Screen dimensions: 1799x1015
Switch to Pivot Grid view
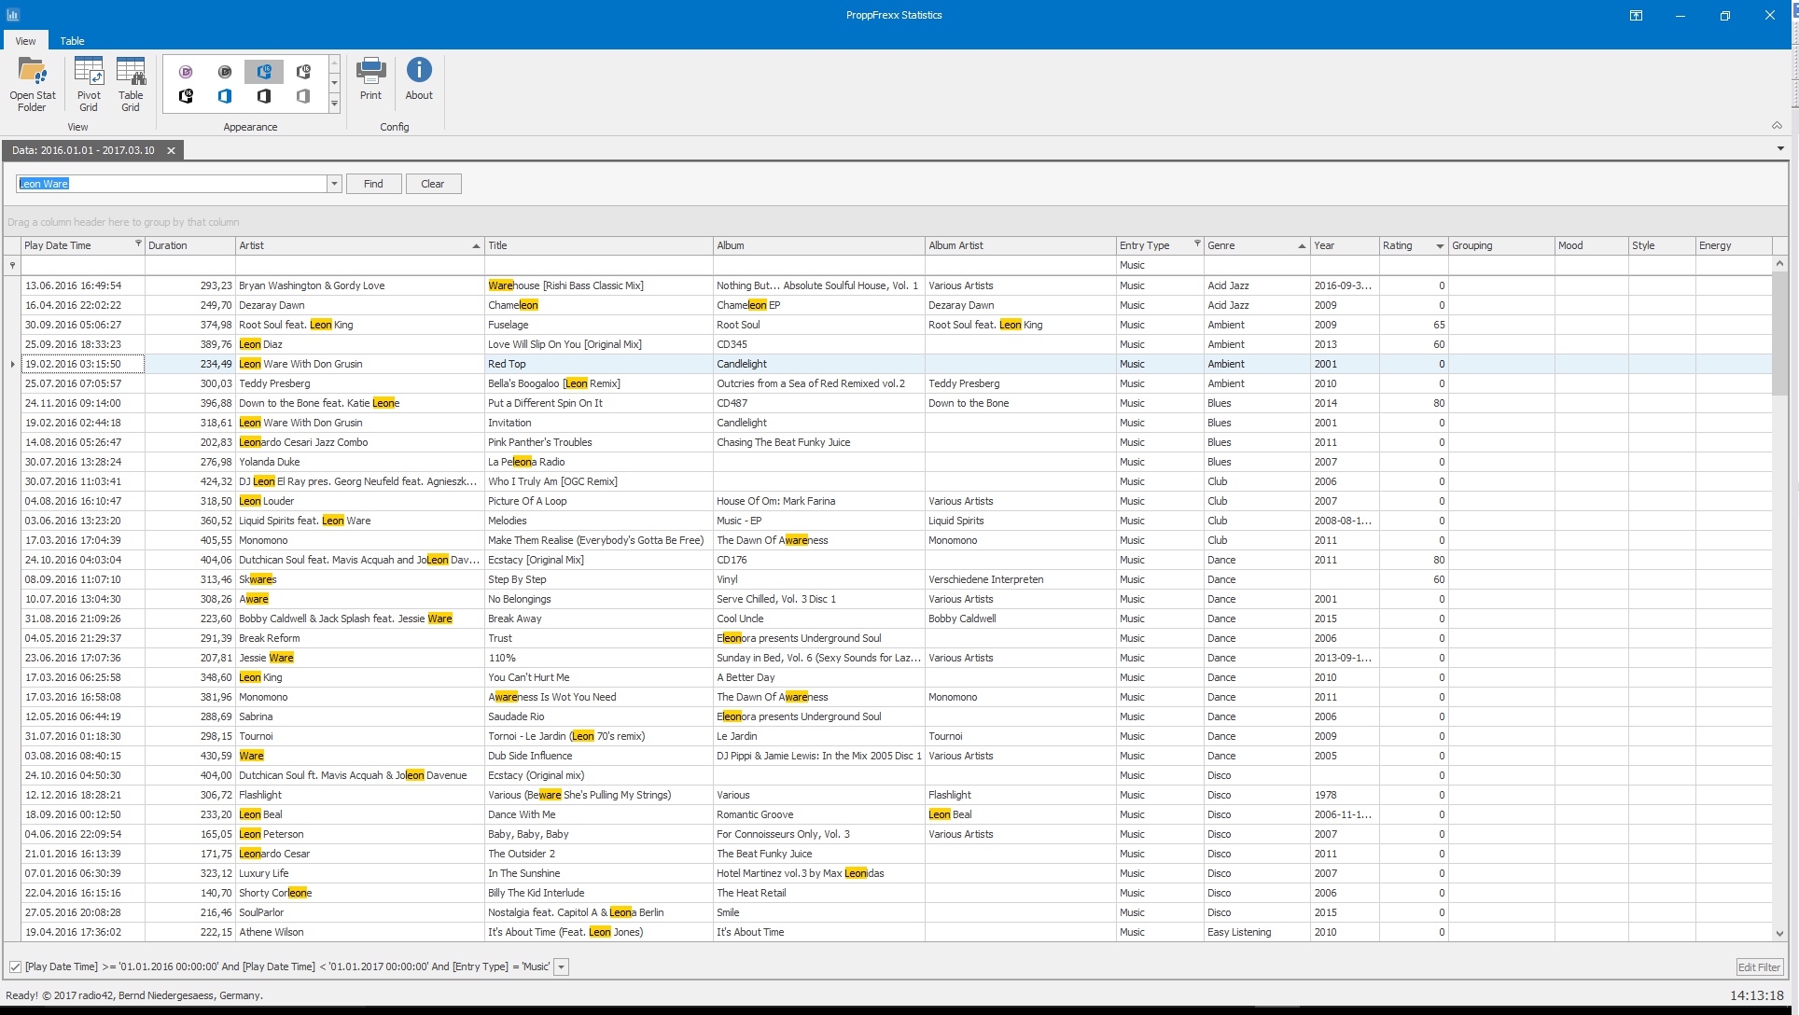(89, 84)
